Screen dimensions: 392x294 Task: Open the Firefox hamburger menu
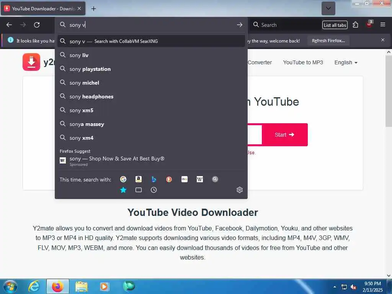[383, 24]
